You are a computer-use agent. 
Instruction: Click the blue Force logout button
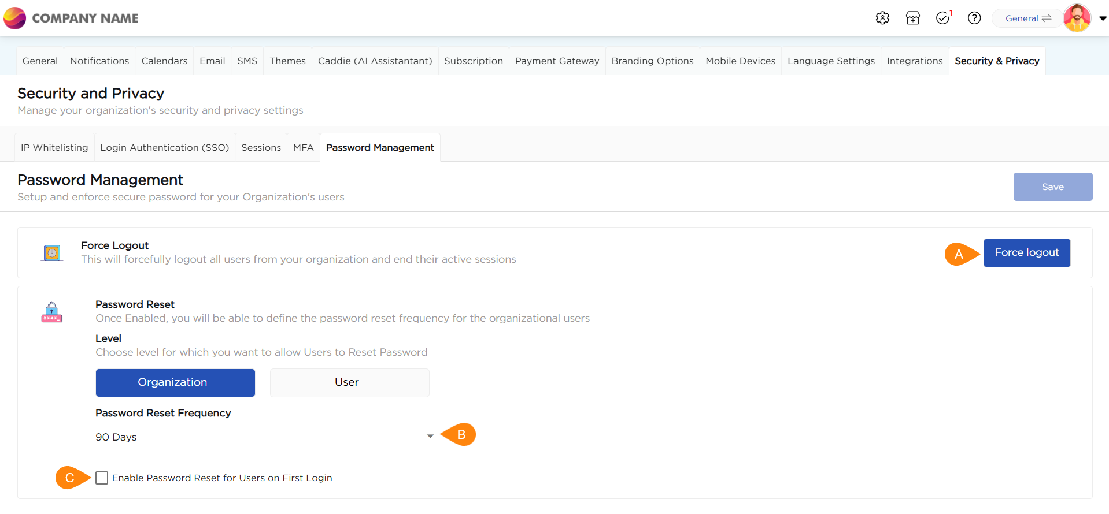pyautogui.click(x=1026, y=253)
